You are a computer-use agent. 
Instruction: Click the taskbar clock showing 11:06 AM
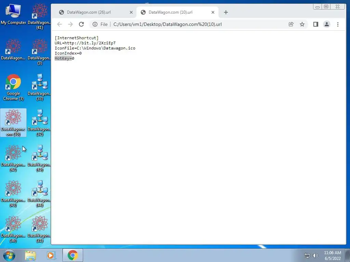[333, 256]
